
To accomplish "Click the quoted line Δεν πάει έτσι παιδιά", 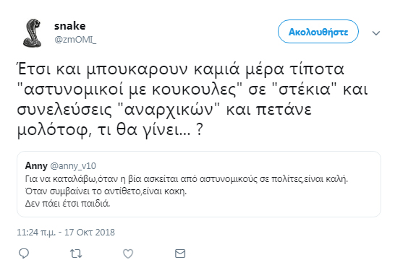I will 67,203.
